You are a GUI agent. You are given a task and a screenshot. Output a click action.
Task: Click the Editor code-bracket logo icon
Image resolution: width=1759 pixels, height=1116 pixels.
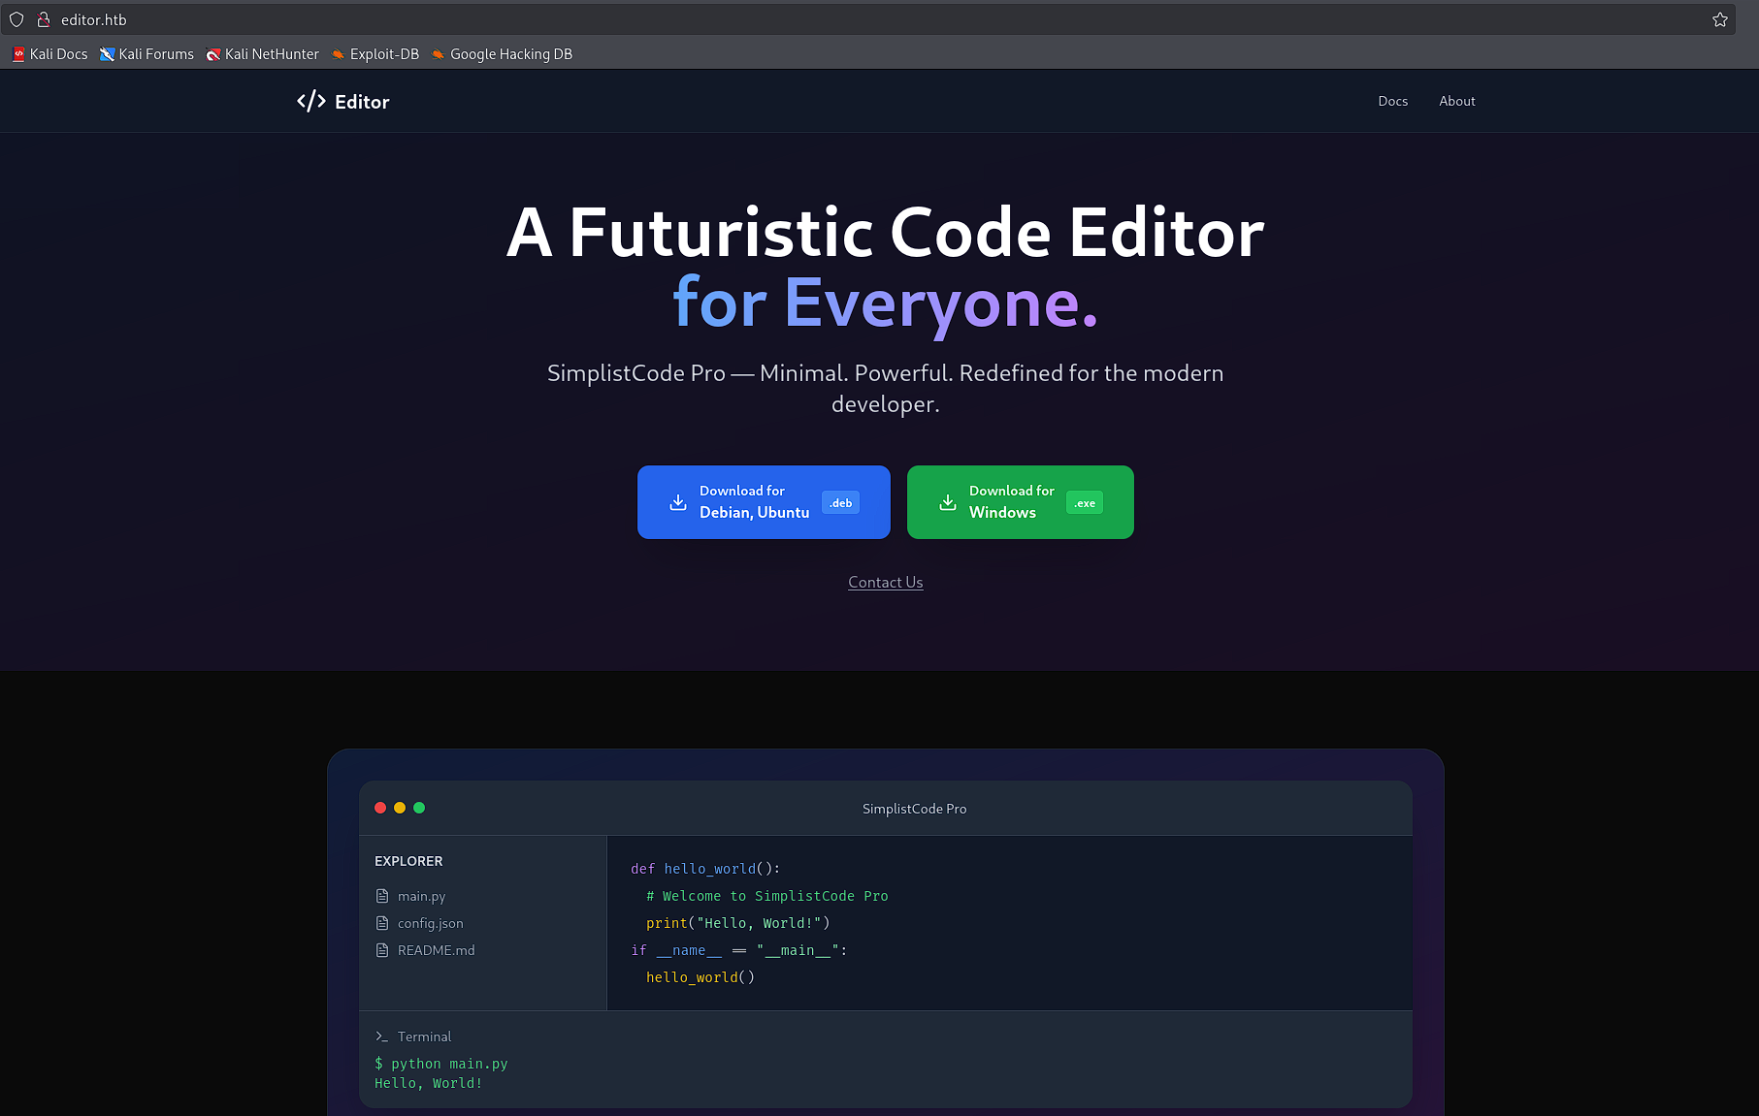[309, 100]
